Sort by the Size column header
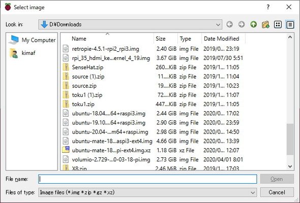The image size is (300, 203). [161, 39]
